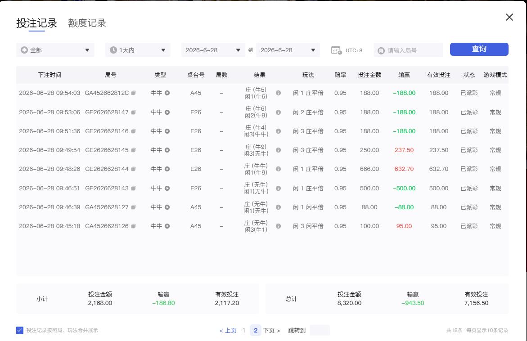Select loss amount -88.00 cell
The width and height of the screenshot is (527, 341).
click(x=404, y=207)
